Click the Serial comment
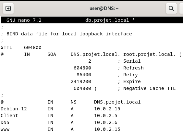Image resolution: width=183 pixels, height=136 pixels. (x=129, y=61)
